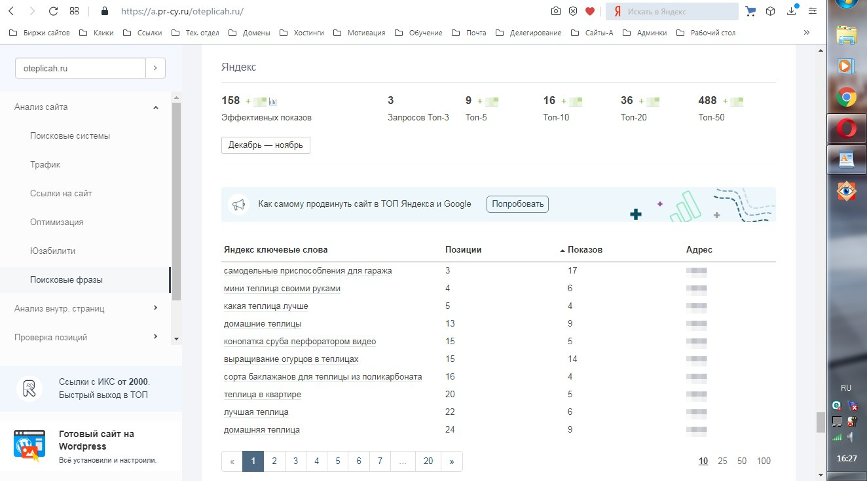
Task: Open the eye-icon app in taskbar
Action: (847, 190)
